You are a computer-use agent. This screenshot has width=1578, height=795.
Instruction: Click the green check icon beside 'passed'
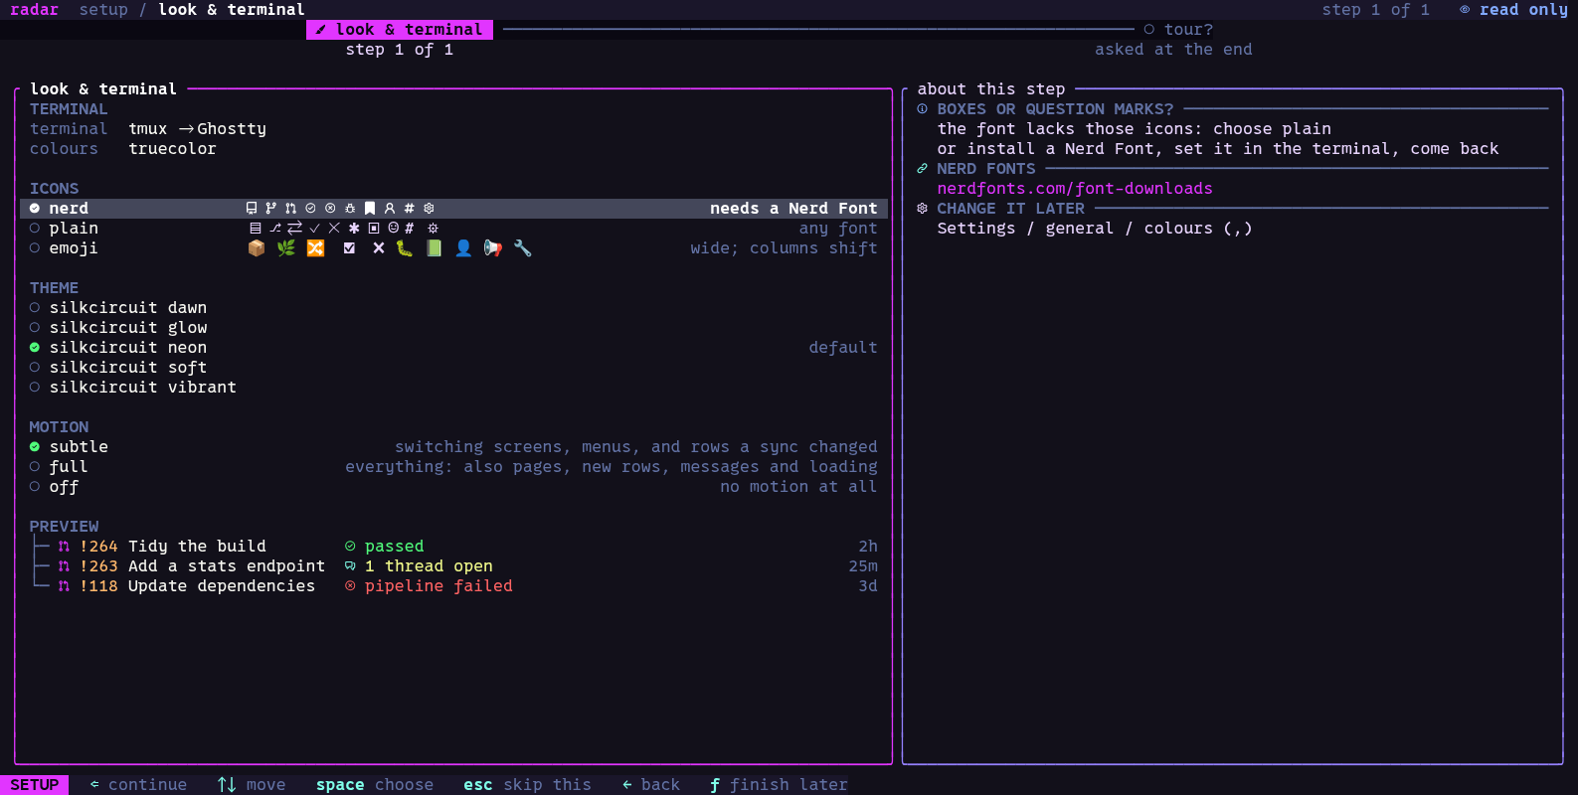[x=350, y=547]
